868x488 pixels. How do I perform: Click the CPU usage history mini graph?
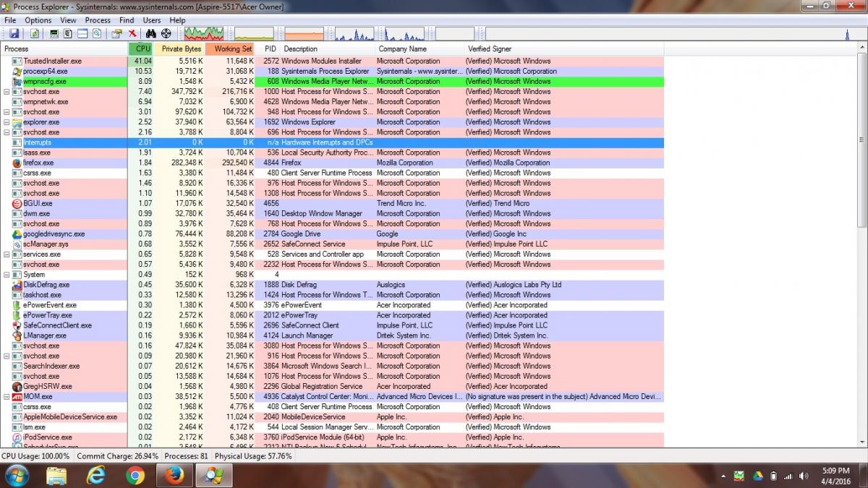click(204, 33)
